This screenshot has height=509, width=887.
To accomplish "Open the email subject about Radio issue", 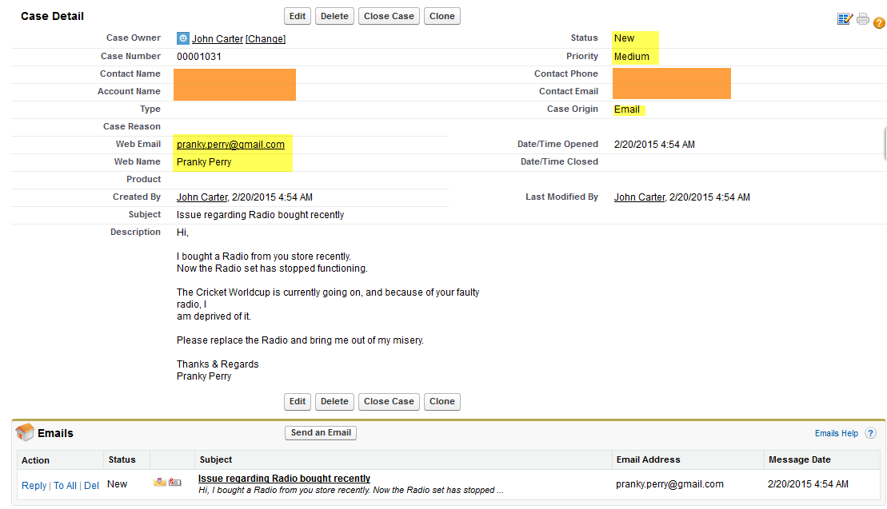I will pos(284,479).
